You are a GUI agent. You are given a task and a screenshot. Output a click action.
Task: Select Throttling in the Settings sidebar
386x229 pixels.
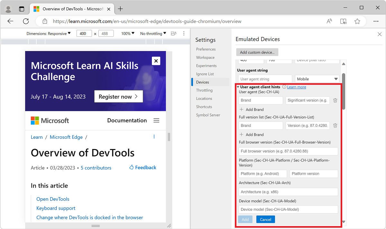pyautogui.click(x=204, y=90)
